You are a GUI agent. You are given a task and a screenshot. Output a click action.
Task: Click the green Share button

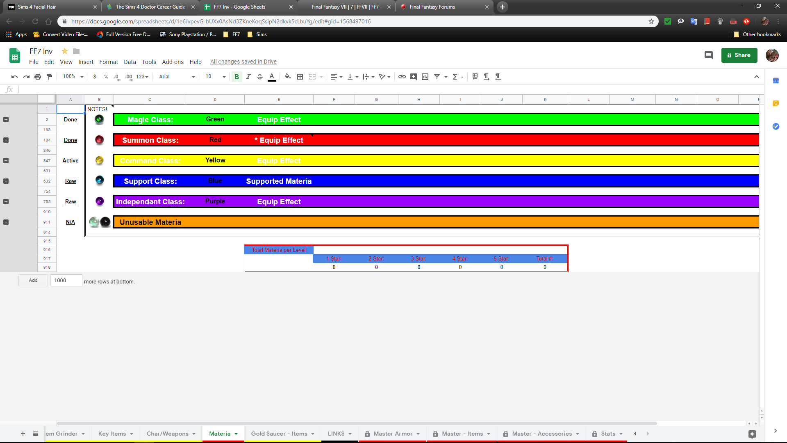(739, 55)
